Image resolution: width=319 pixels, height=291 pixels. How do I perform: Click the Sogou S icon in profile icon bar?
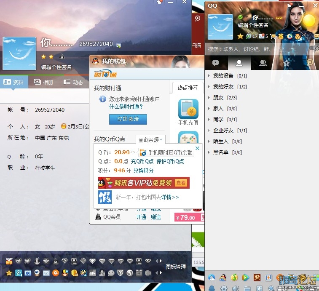click(130, 273)
